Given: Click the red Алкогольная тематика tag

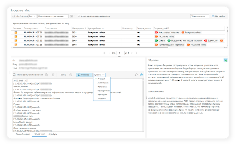Looking at the screenshot, I should [167, 32].
